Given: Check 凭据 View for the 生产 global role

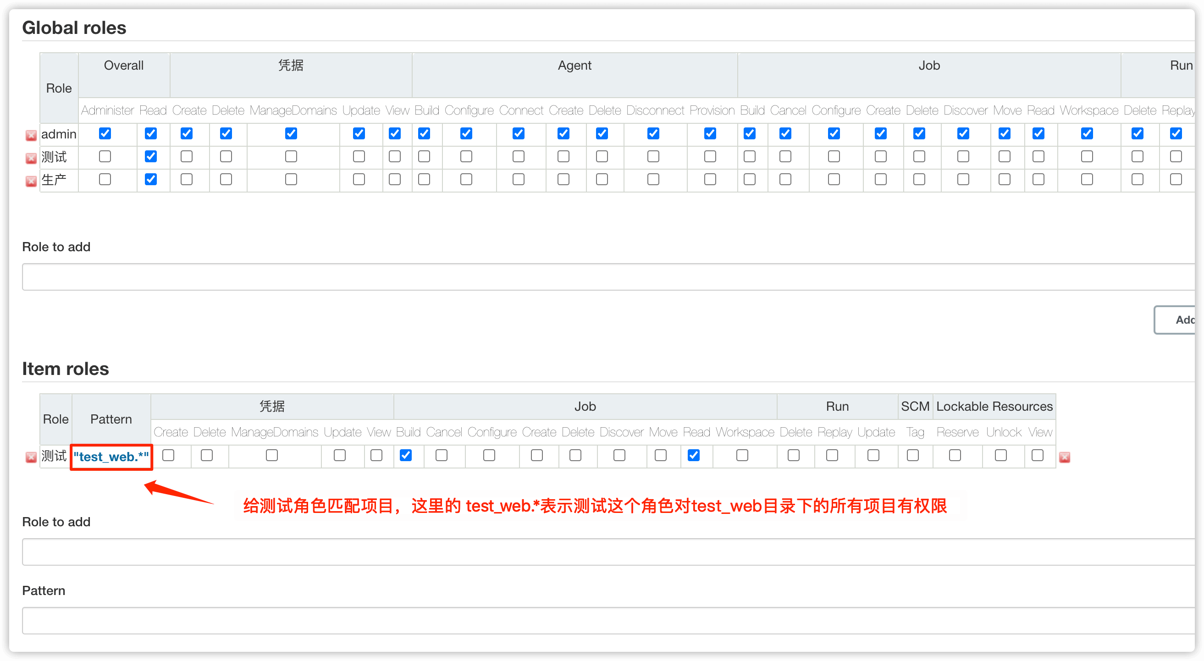Looking at the screenshot, I should 395,179.
